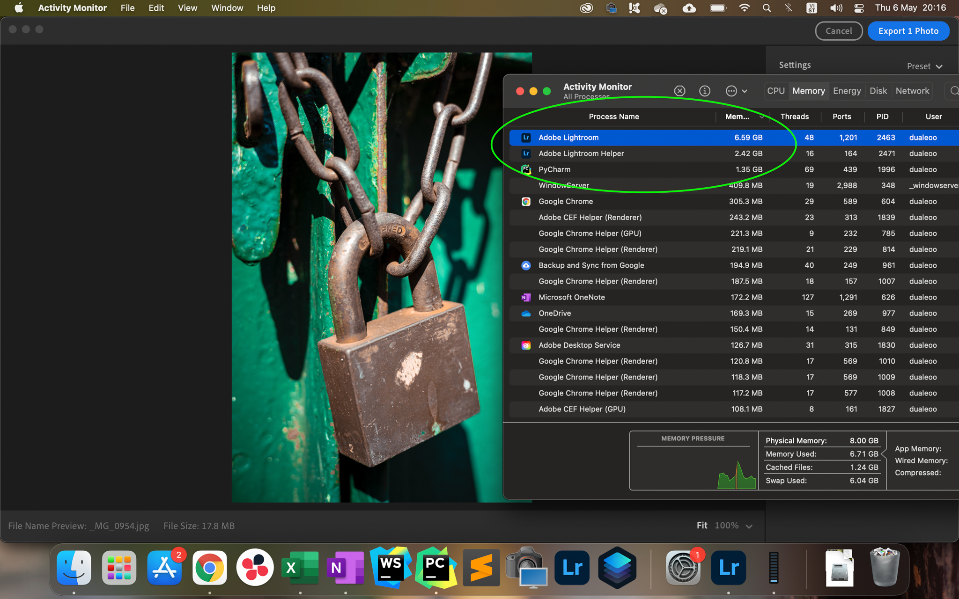Open Microsoft OneNote from the Dock
959x599 pixels.
click(x=345, y=568)
